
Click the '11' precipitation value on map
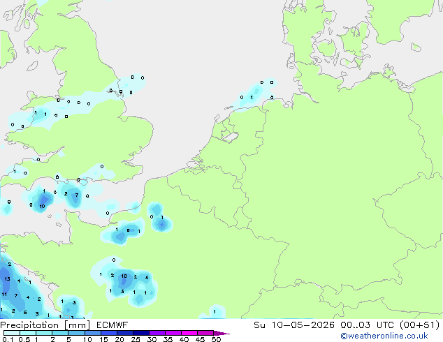pos(4,295)
